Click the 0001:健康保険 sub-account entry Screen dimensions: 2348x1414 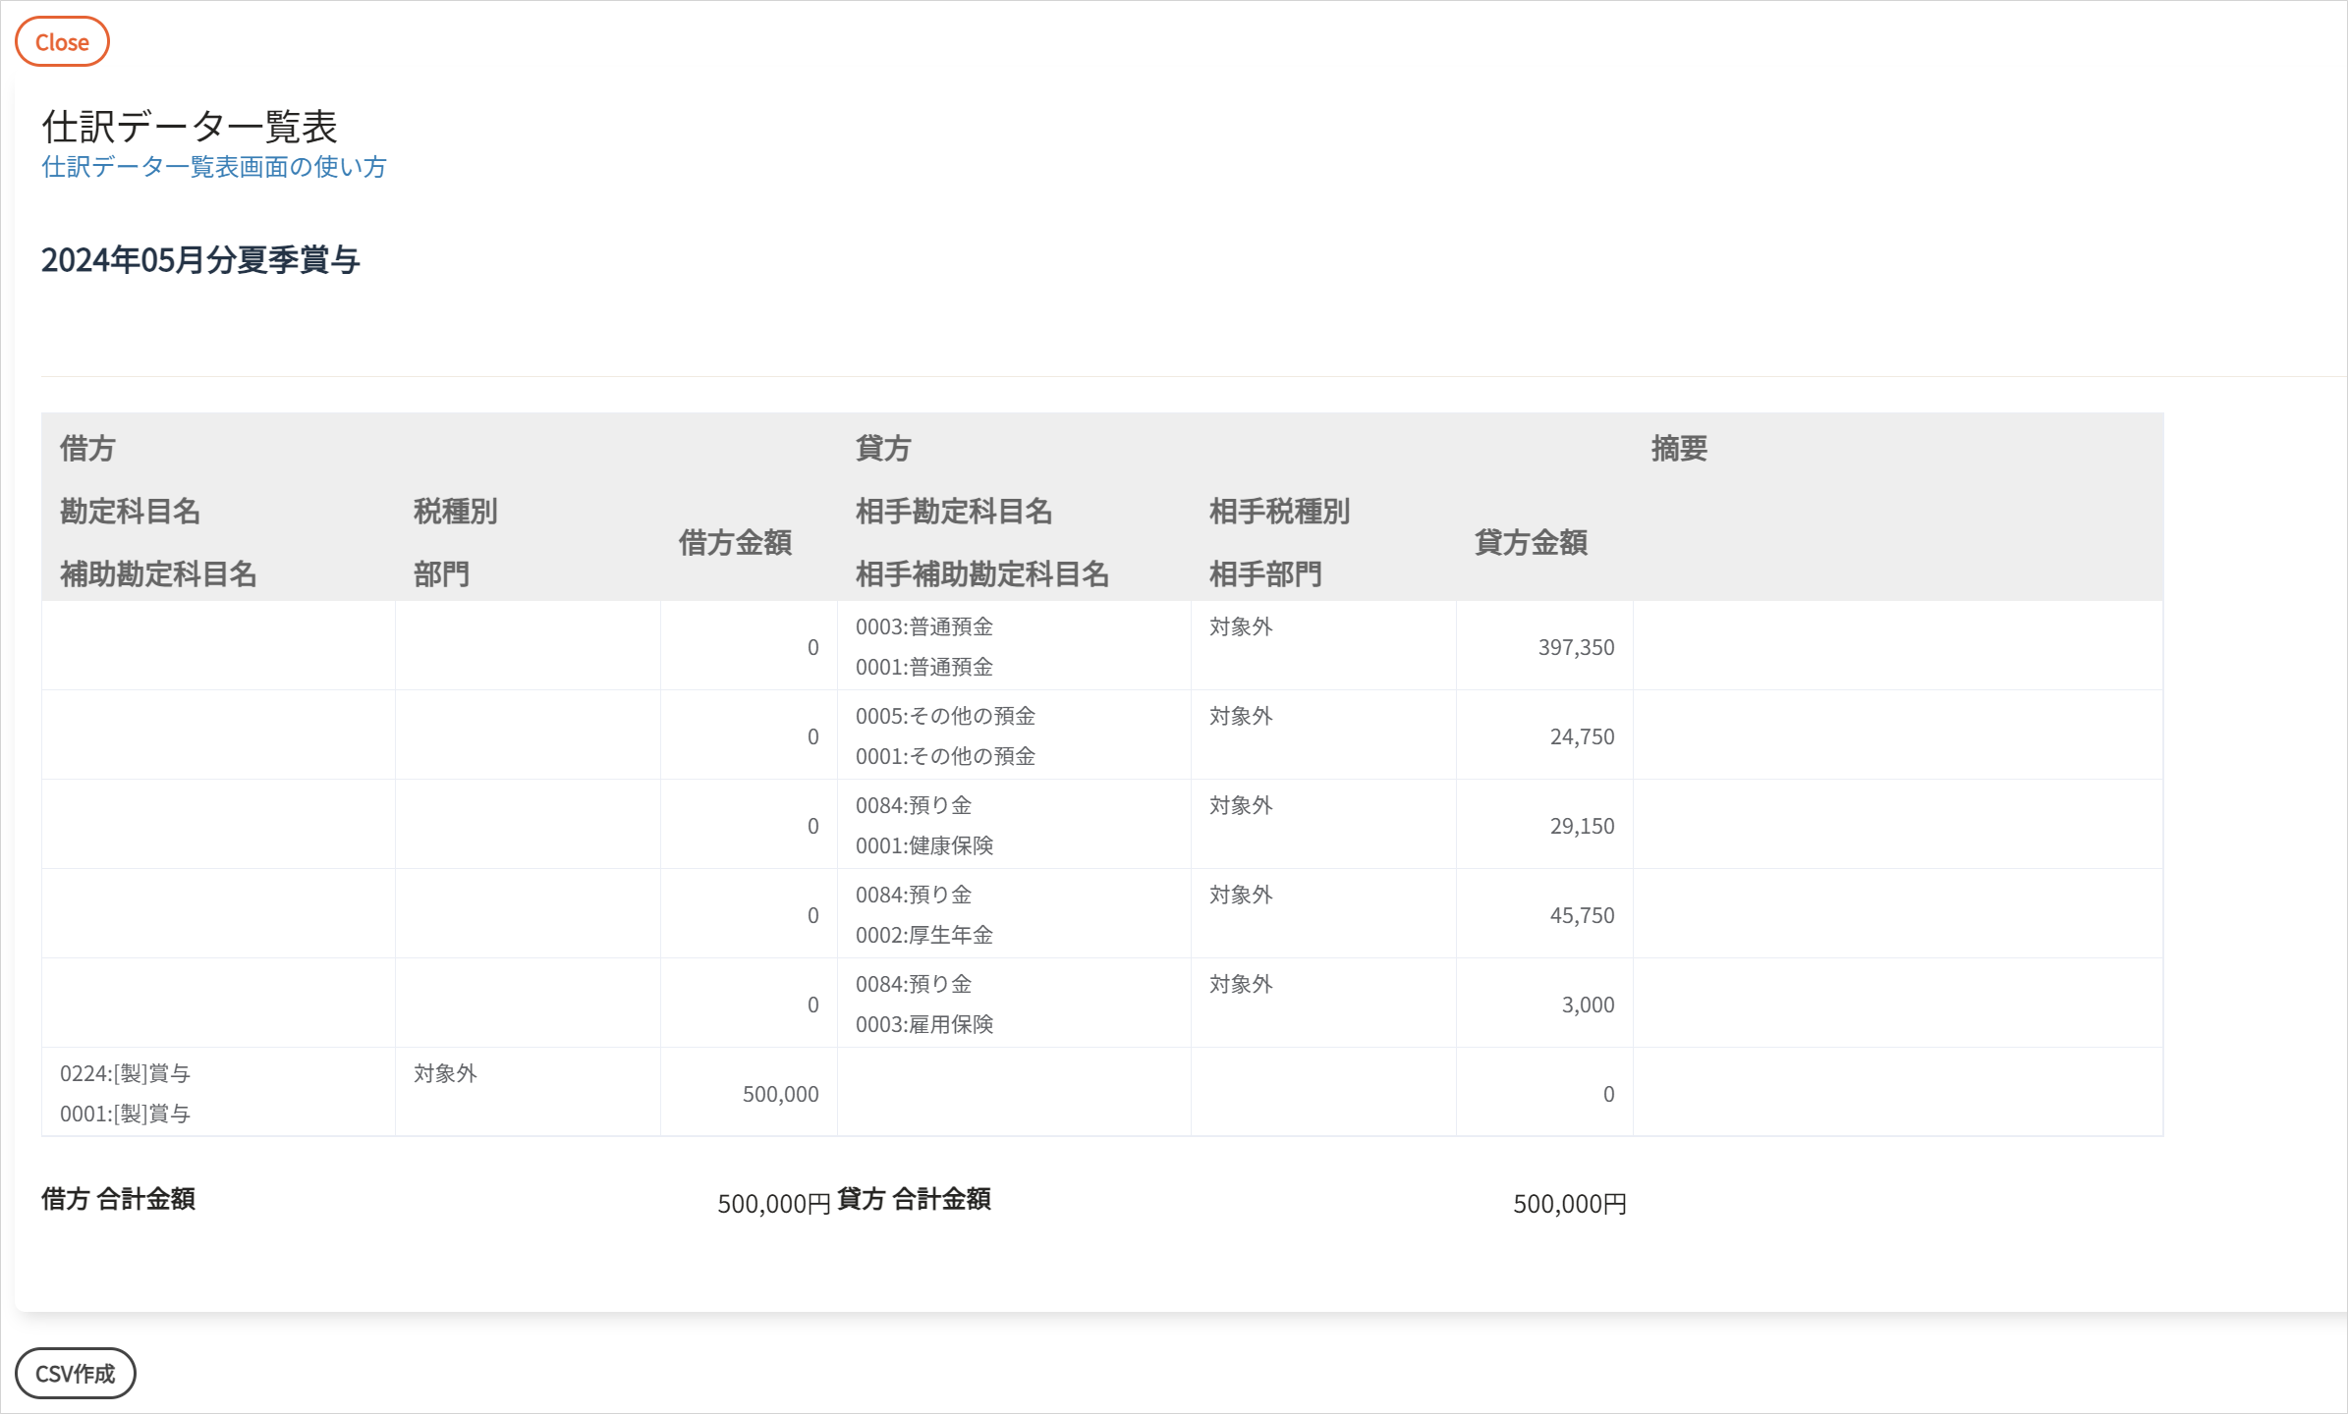[x=924, y=845]
